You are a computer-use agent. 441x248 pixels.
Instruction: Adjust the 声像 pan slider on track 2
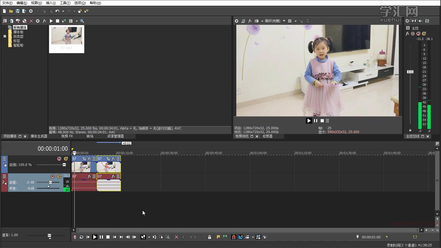(x=48, y=187)
